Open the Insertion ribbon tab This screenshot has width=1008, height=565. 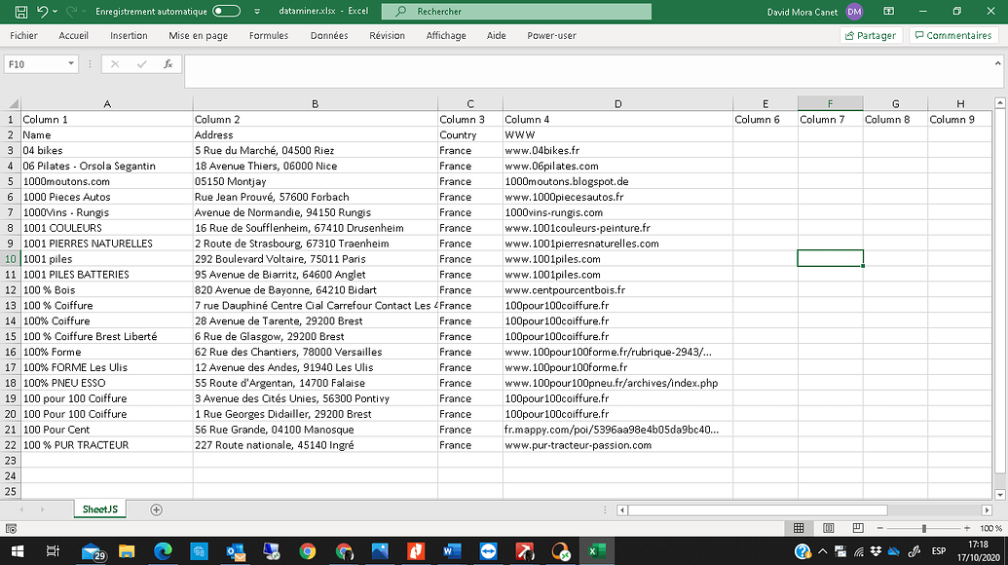tap(129, 35)
